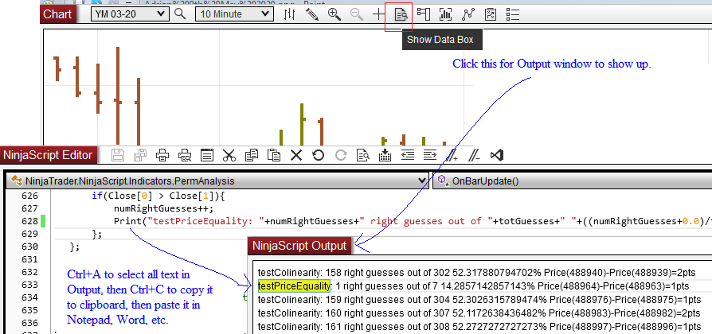Decrease indent of selected lines
Viewport: 712px width, 334px height.
(408, 155)
